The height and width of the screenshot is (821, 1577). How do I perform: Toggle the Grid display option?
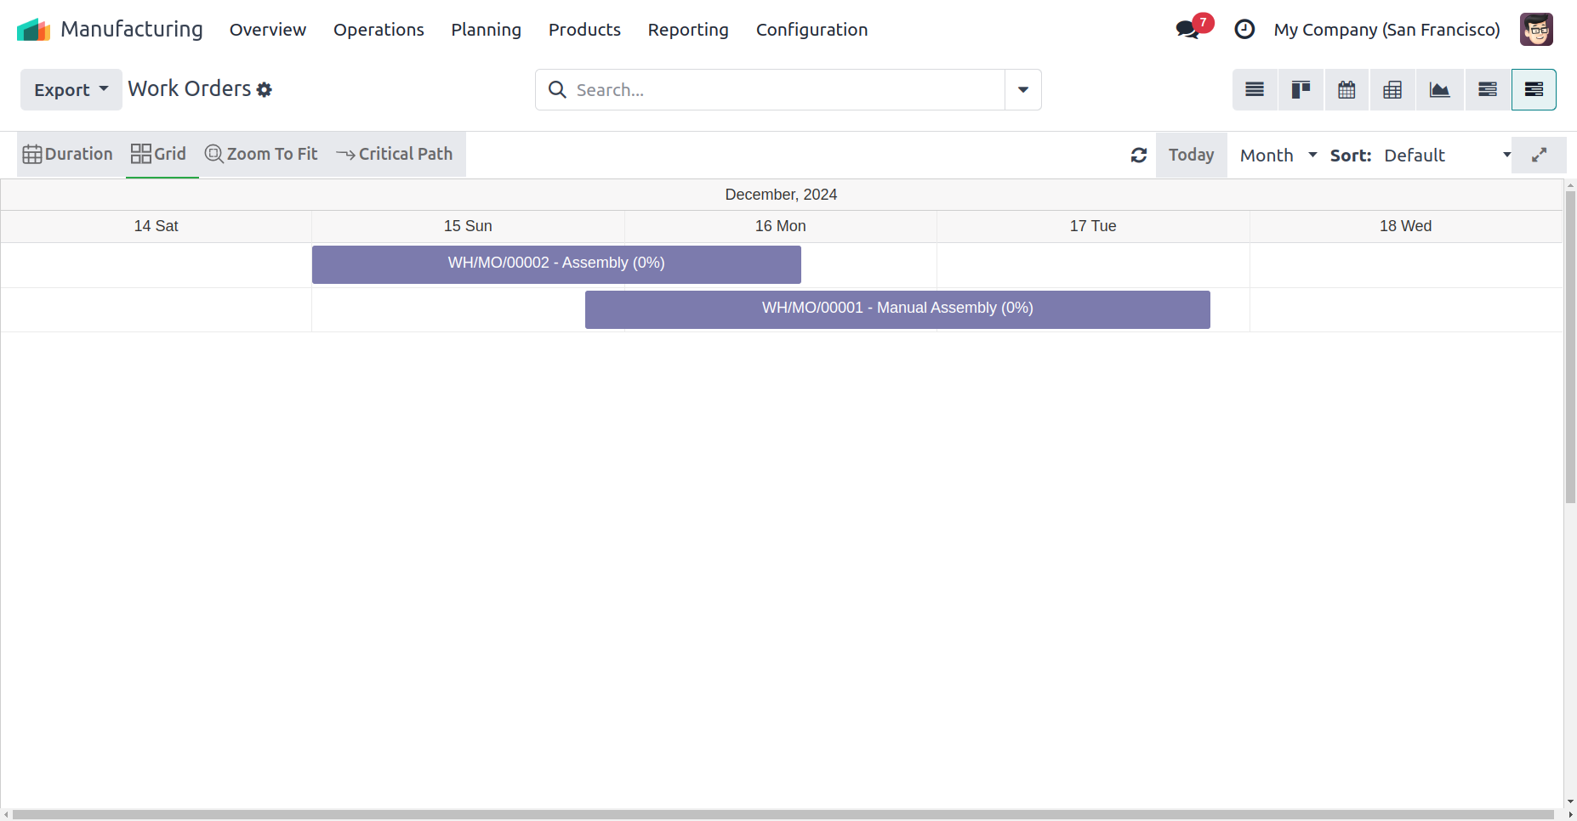pyautogui.click(x=159, y=154)
